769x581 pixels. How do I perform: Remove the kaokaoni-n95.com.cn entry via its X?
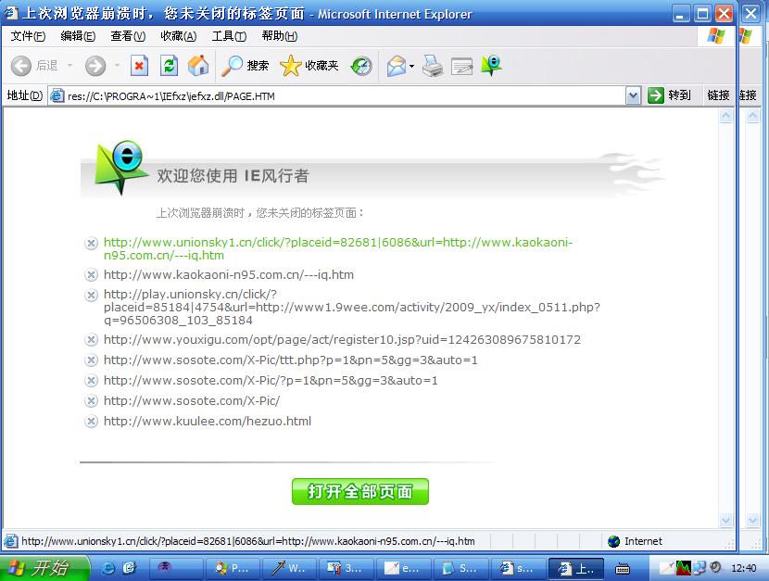click(91, 274)
